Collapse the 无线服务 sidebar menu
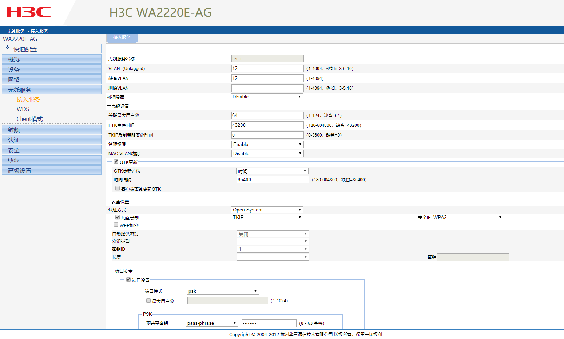Image resolution: width=564 pixels, height=339 pixels. click(x=52, y=90)
